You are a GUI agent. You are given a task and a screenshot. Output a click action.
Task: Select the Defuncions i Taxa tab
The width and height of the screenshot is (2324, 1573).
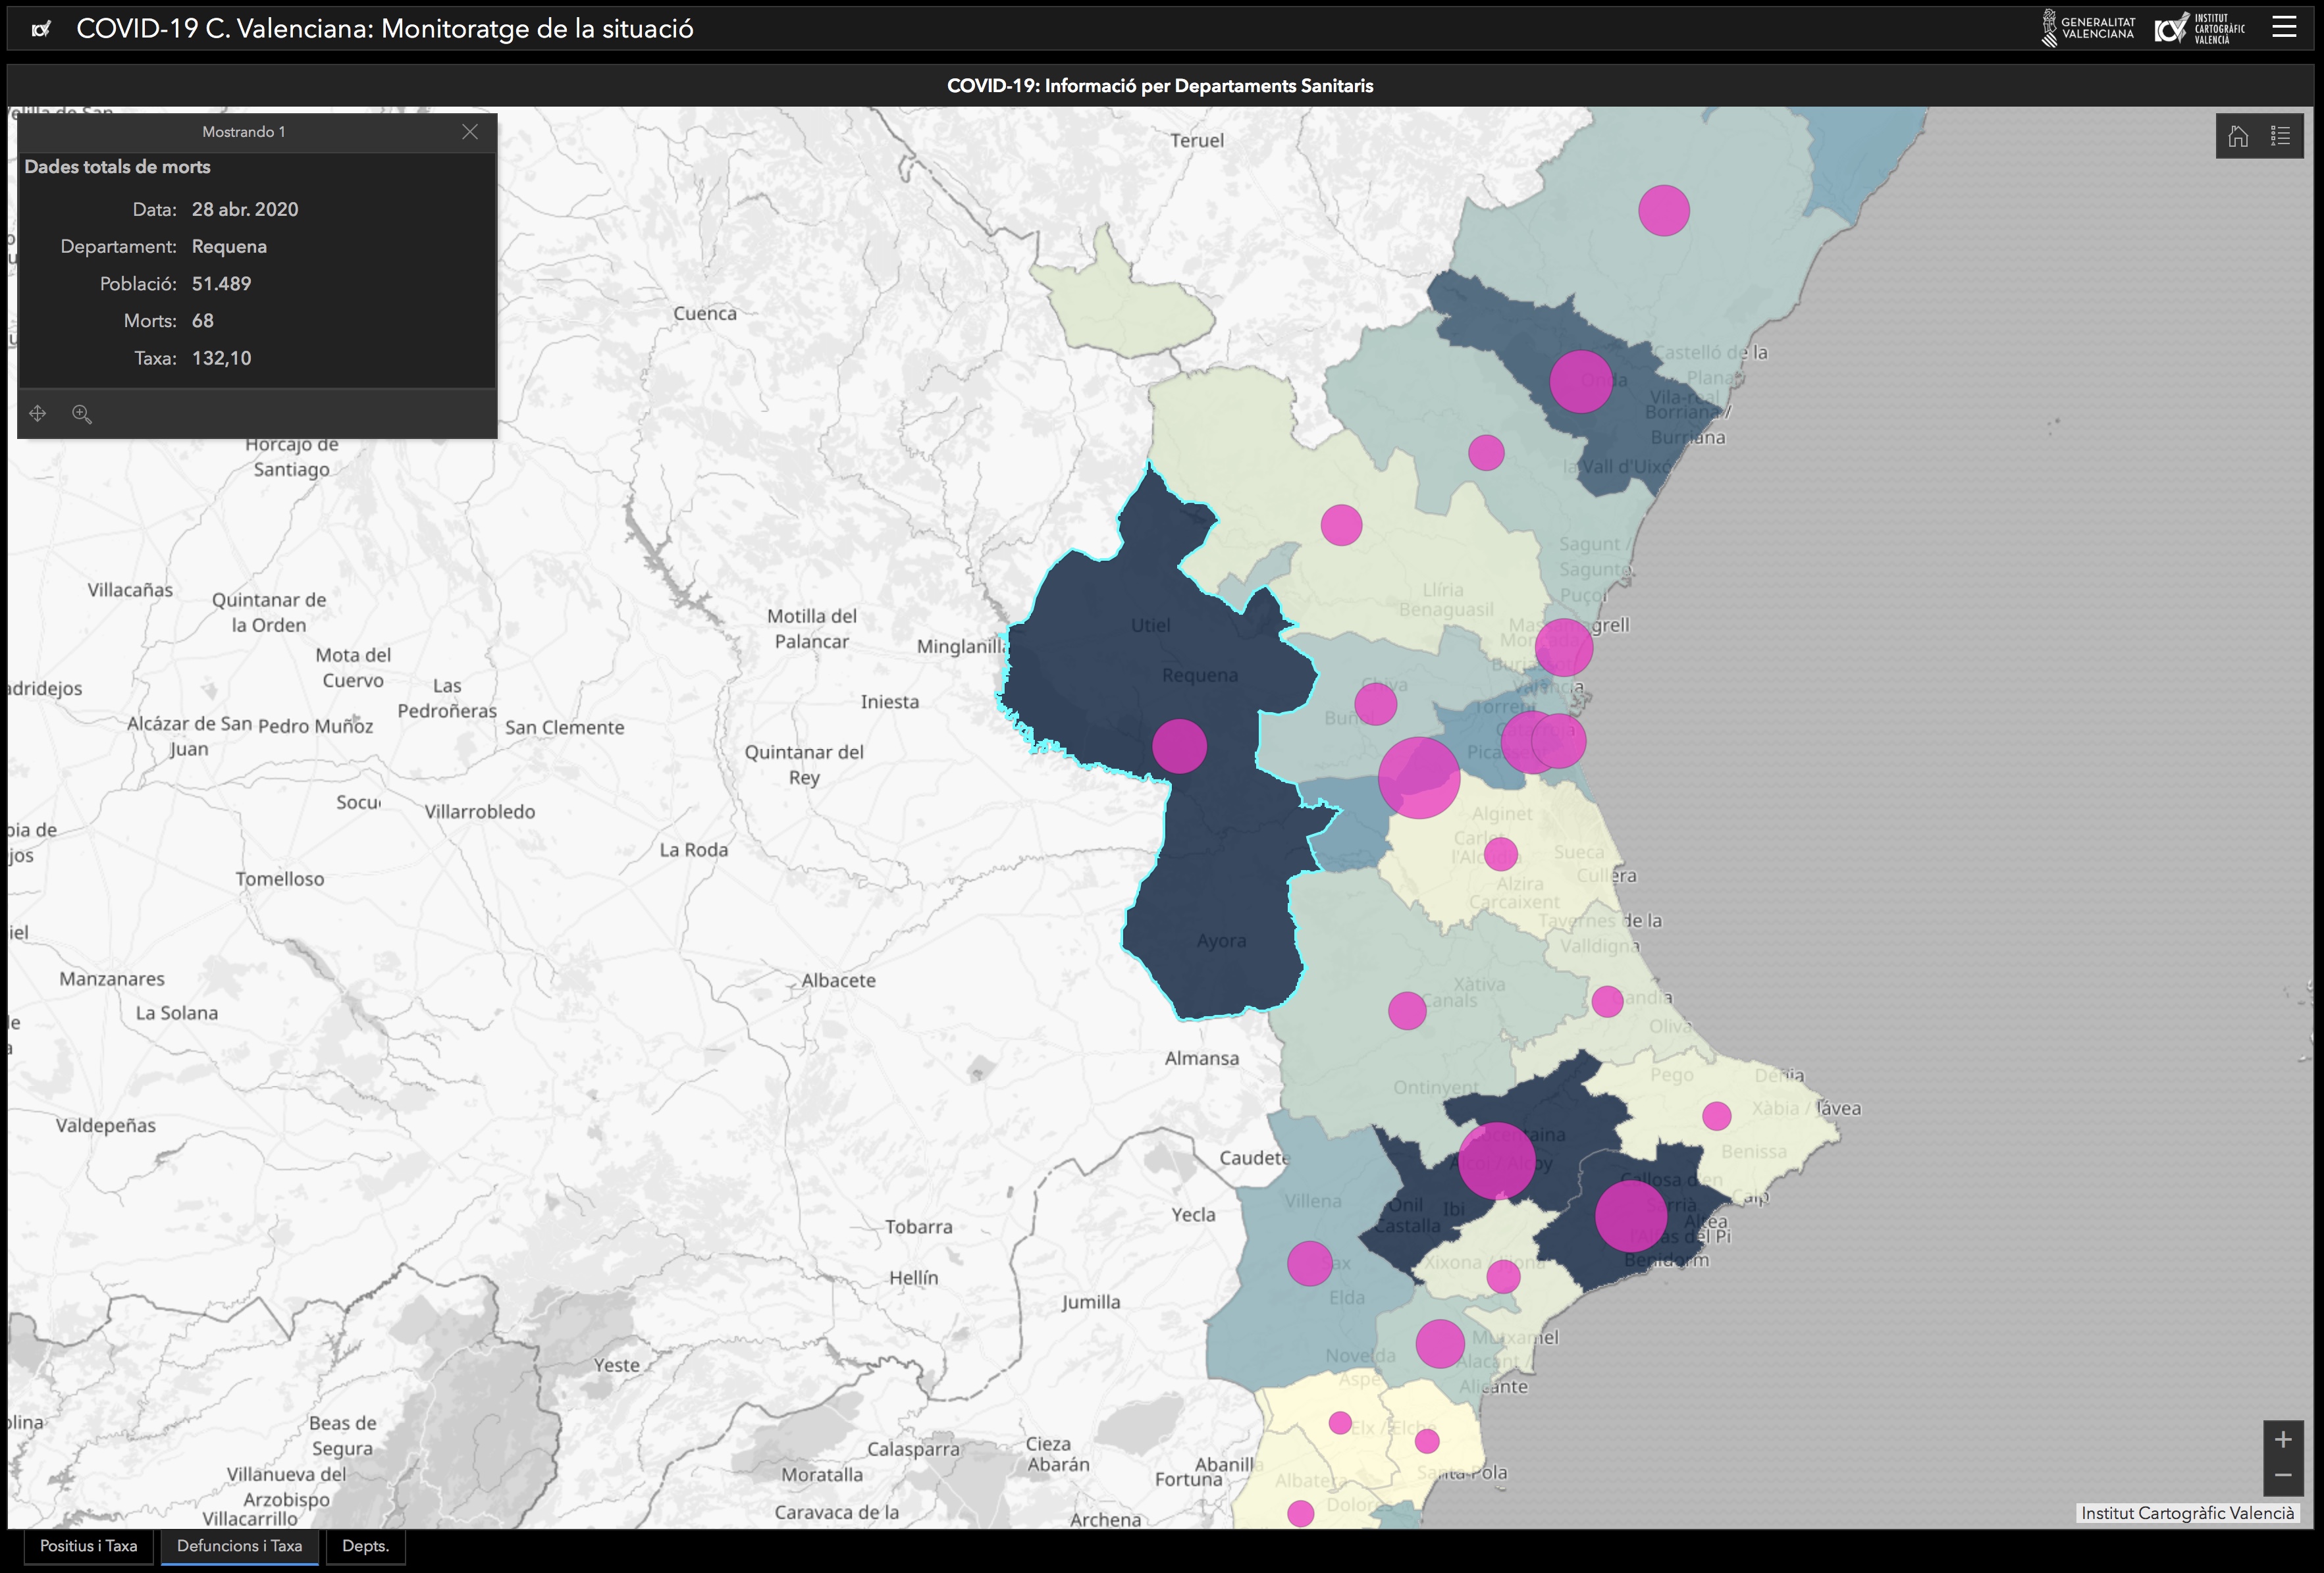[239, 1546]
